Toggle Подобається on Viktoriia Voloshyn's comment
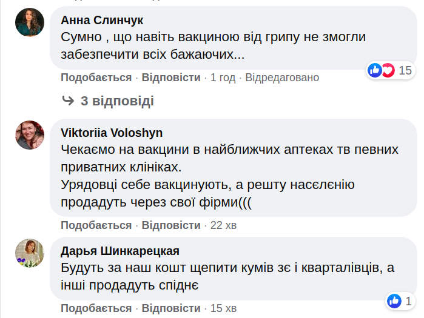Viewport: 424px width, 318px height. pos(96,225)
